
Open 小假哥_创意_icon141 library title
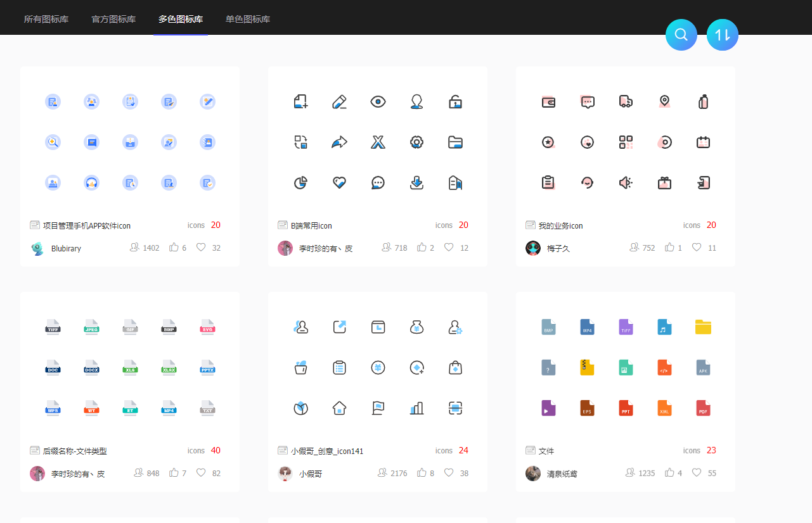(327, 451)
